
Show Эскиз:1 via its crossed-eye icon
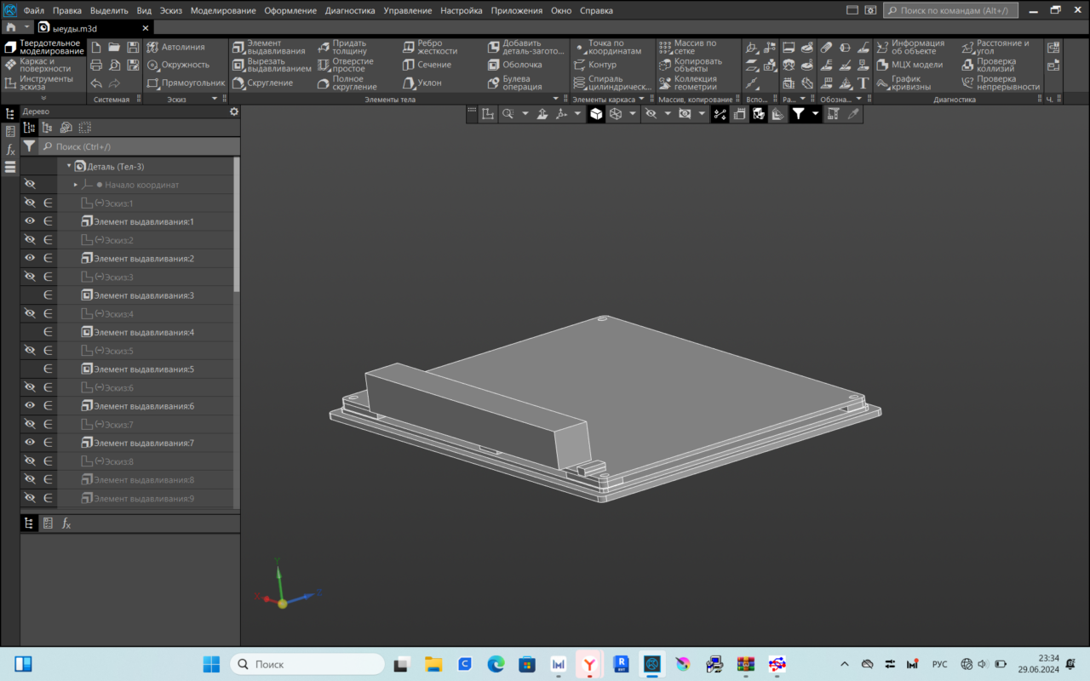pyautogui.click(x=30, y=203)
